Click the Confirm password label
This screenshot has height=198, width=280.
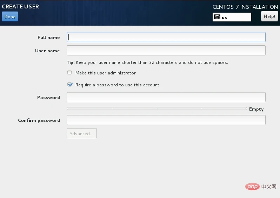click(x=39, y=120)
